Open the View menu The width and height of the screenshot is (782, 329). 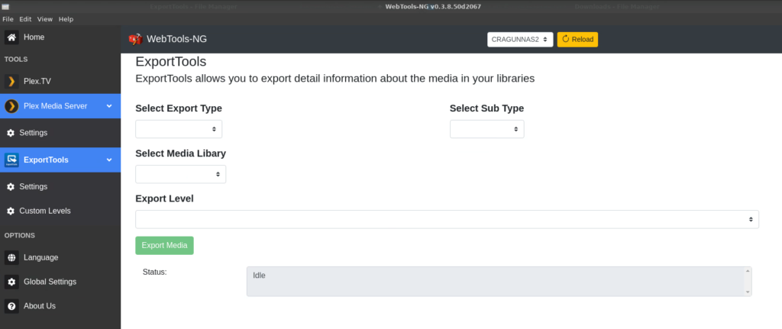(45, 19)
